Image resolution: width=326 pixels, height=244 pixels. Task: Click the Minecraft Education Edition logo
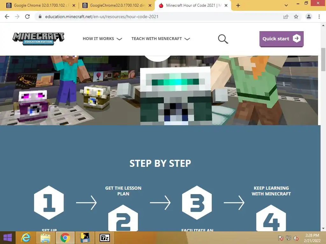coord(39,38)
